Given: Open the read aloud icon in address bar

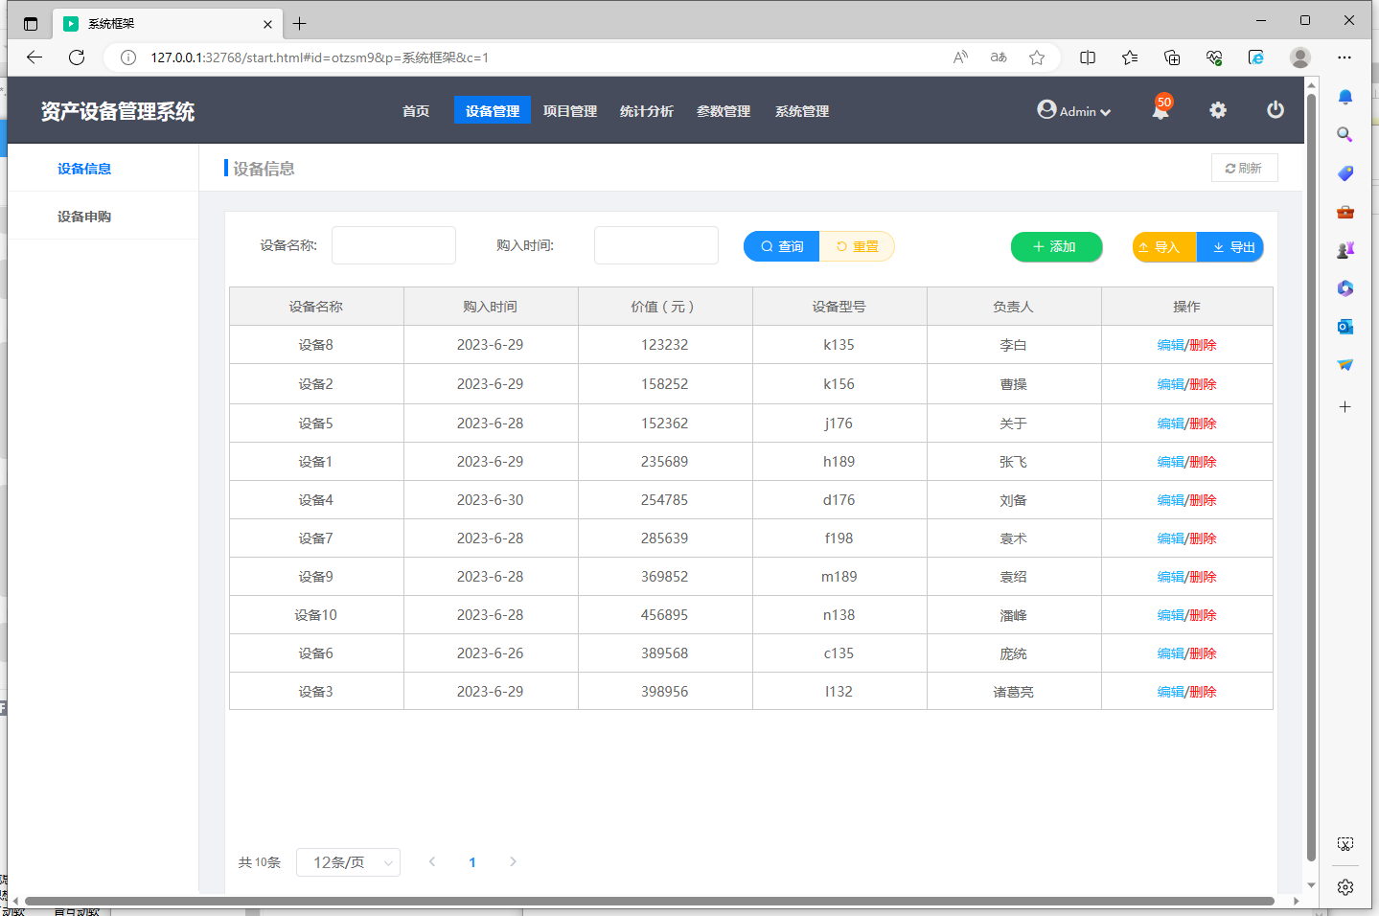Looking at the screenshot, I should tap(960, 57).
